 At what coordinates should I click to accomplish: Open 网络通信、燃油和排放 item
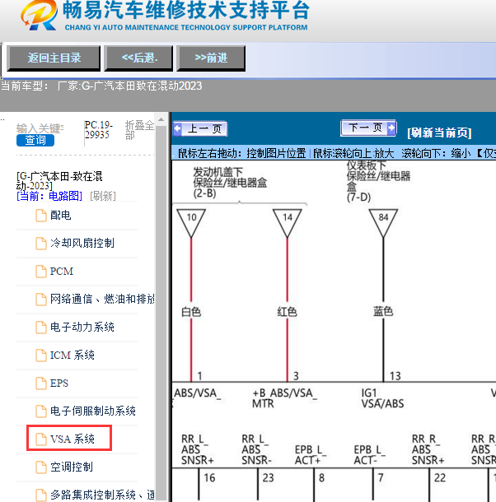tap(102, 299)
